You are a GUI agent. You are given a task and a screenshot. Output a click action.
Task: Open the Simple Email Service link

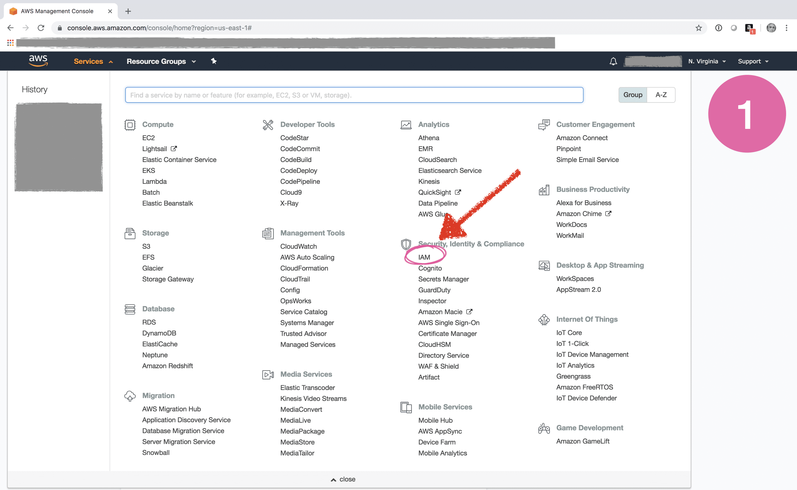pyautogui.click(x=587, y=159)
